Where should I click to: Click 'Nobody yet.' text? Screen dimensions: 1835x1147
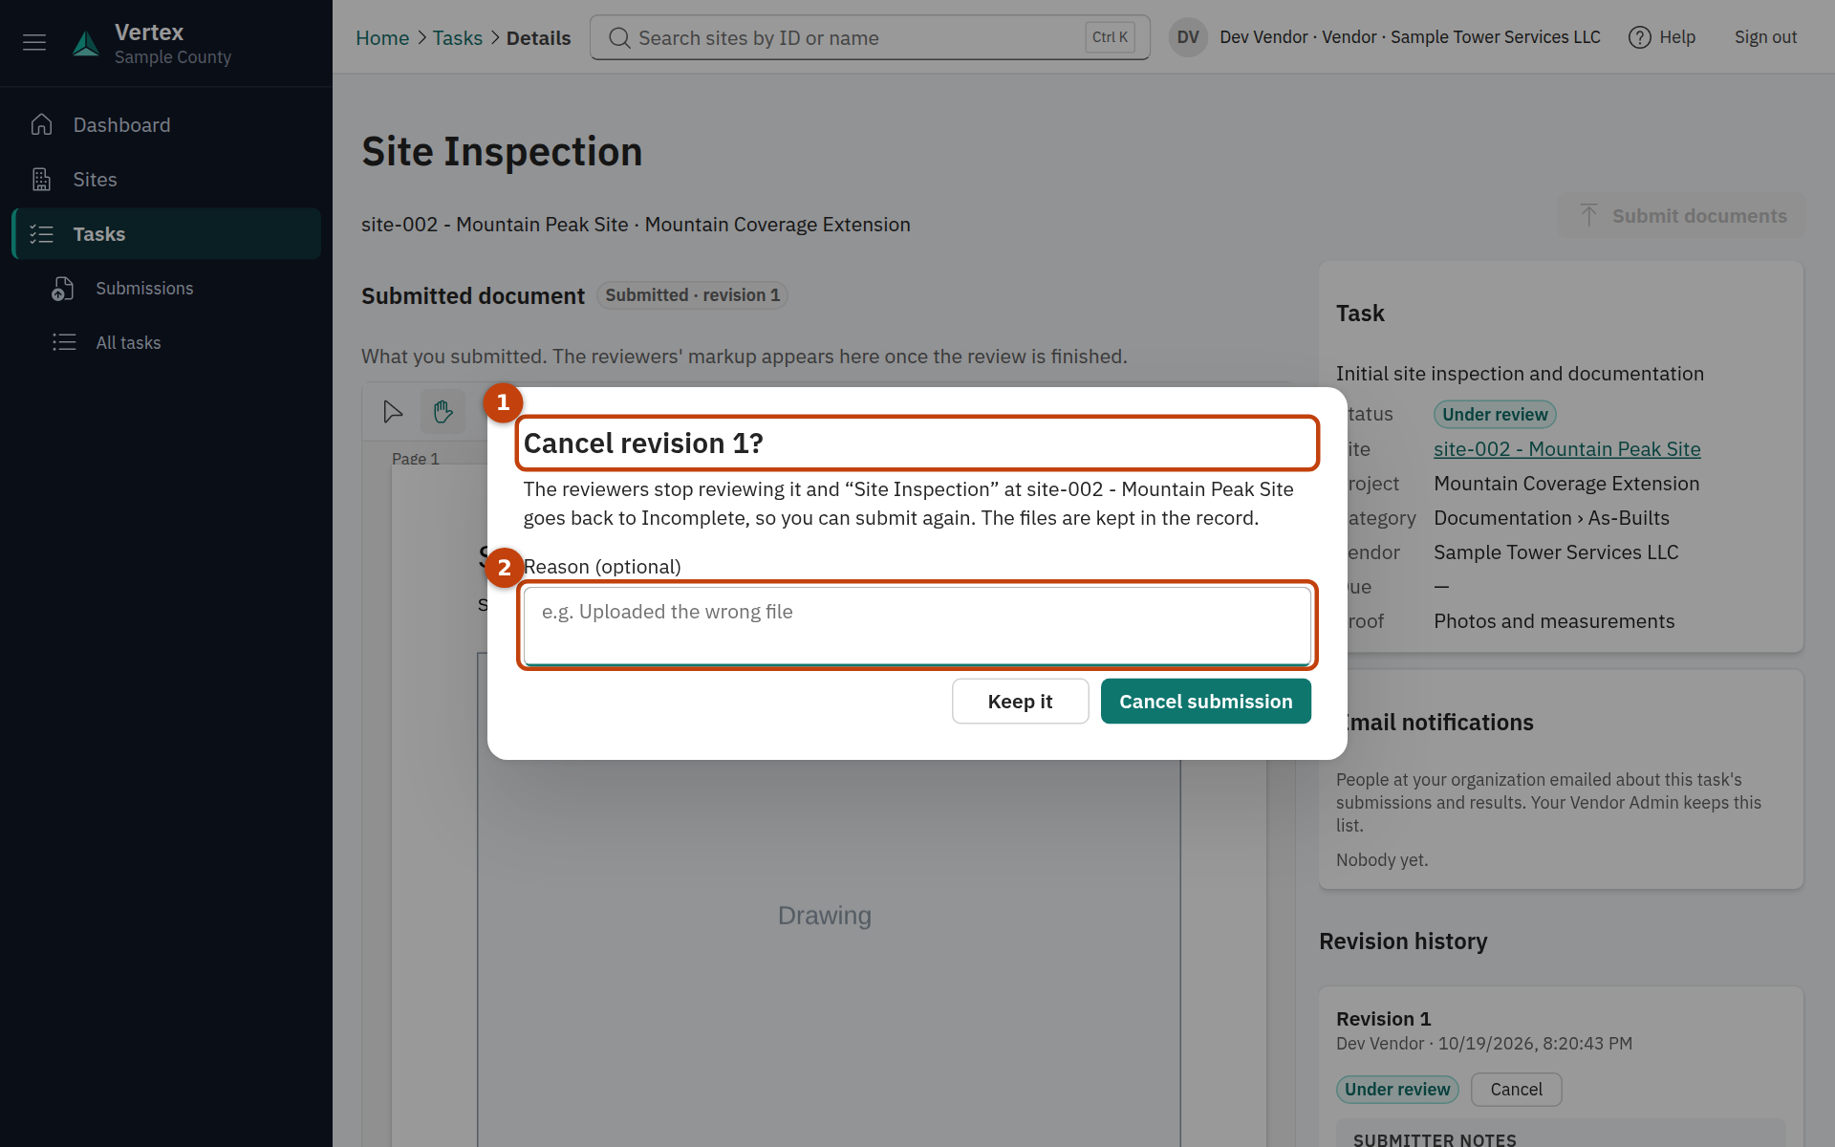tap(1382, 860)
